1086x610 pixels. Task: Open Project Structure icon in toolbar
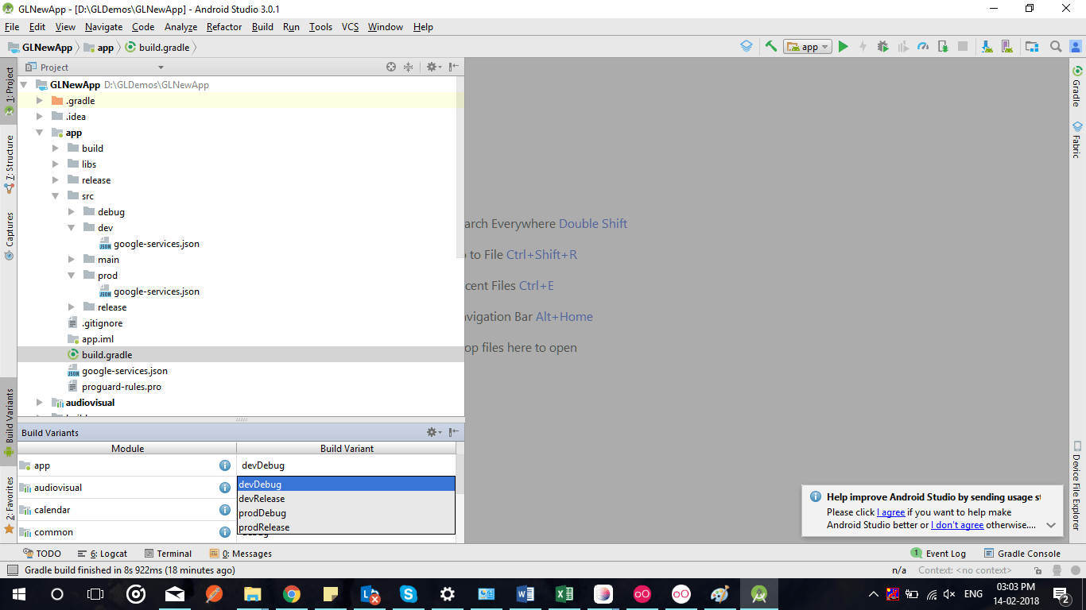pos(1032,47)
